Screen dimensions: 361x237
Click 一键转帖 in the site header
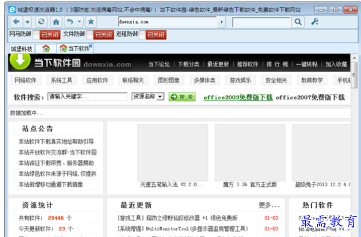(307, 64)
